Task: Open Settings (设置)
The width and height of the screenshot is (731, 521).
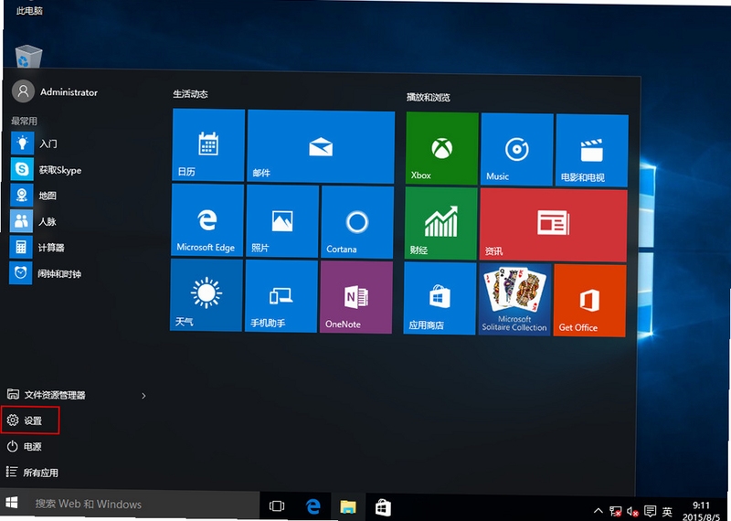Action: pos(30,420)
